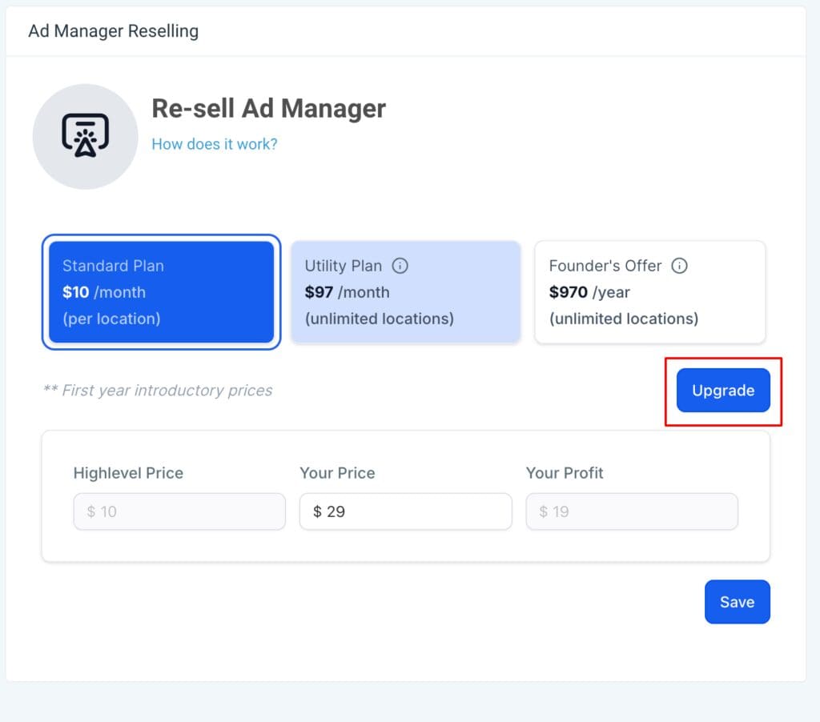Switch to the Ad Manager Reselling tab
This screenshot has height=722, width=820.
112,31
